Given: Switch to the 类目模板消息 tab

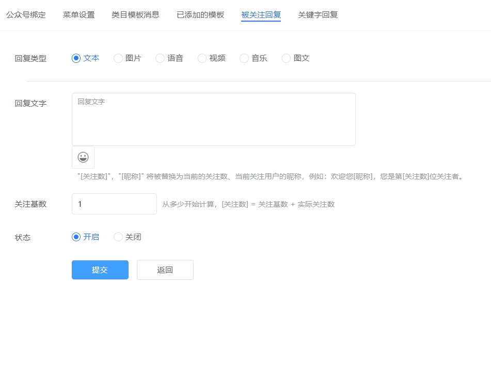Looking at the screenshot, I should [135, 15].
